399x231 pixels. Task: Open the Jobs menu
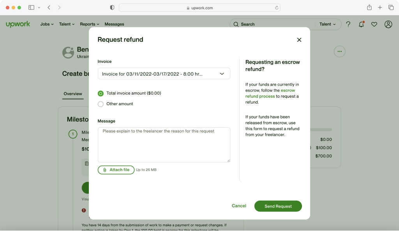(47, 24)
